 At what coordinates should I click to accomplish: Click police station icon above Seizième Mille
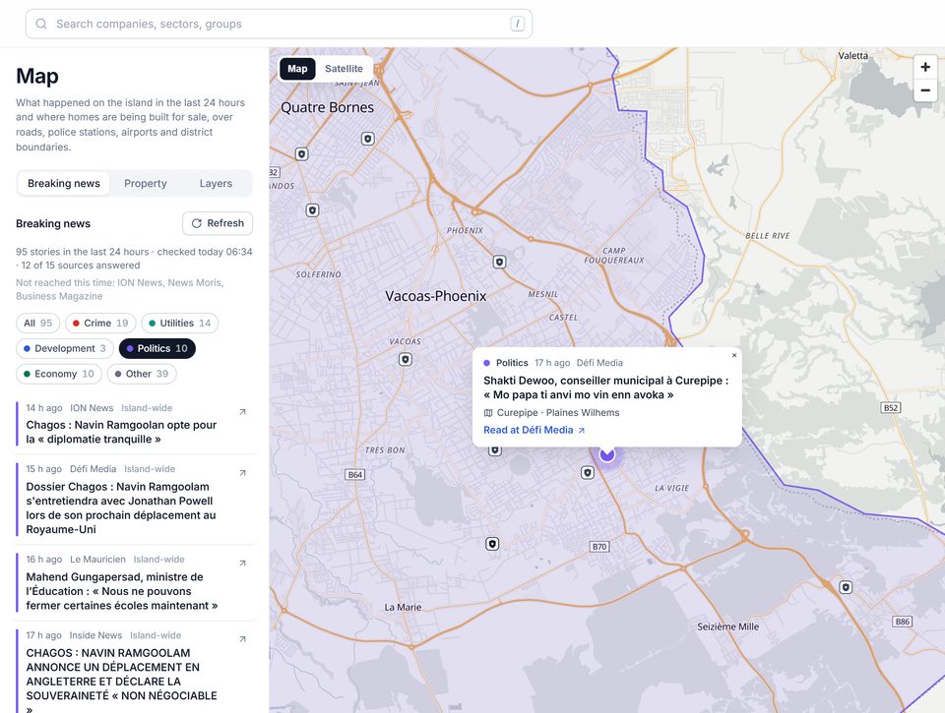847,586
